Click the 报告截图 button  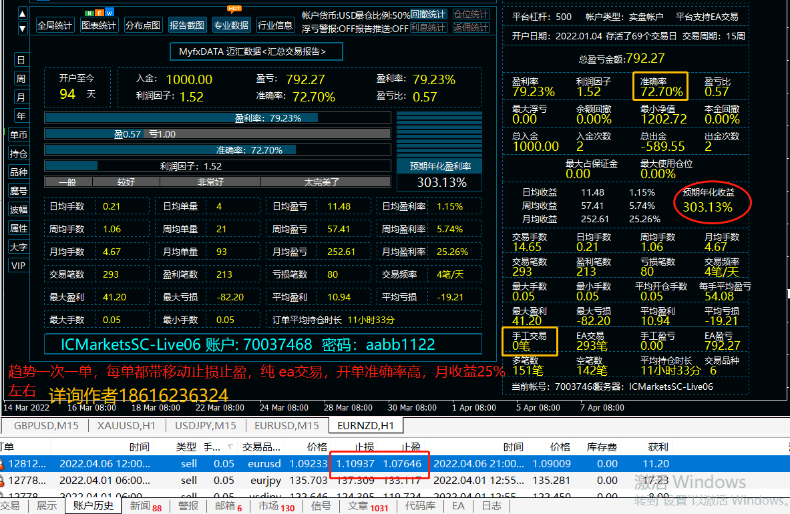187,25
